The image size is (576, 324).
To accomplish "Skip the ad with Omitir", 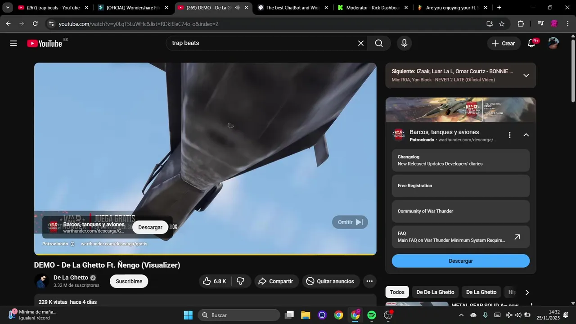I will (350, 222).
